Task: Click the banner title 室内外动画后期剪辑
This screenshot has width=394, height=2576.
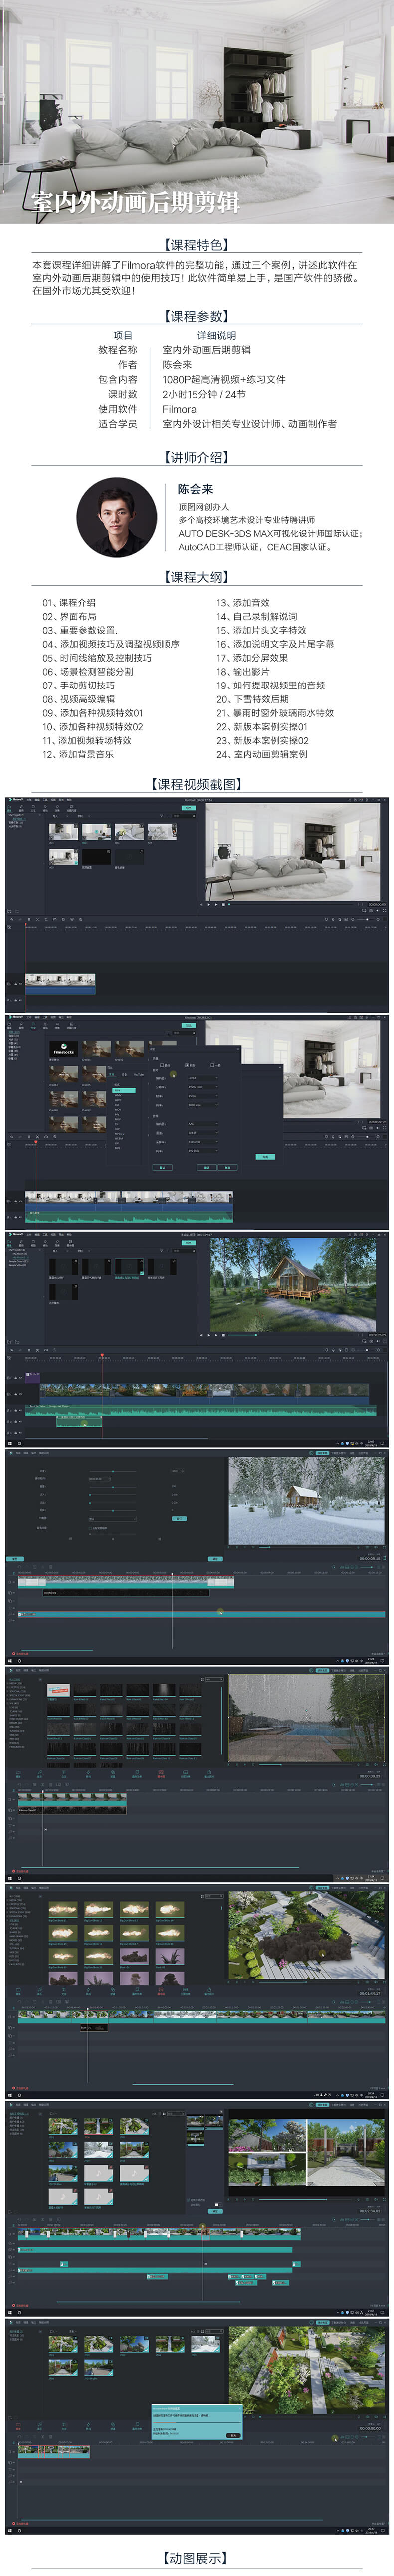Action: click(135, 202)
